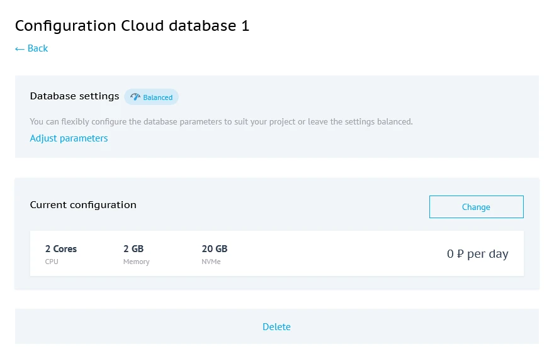Open Adjust parameters link
The image size is (554, 359).
pos(69,138)
